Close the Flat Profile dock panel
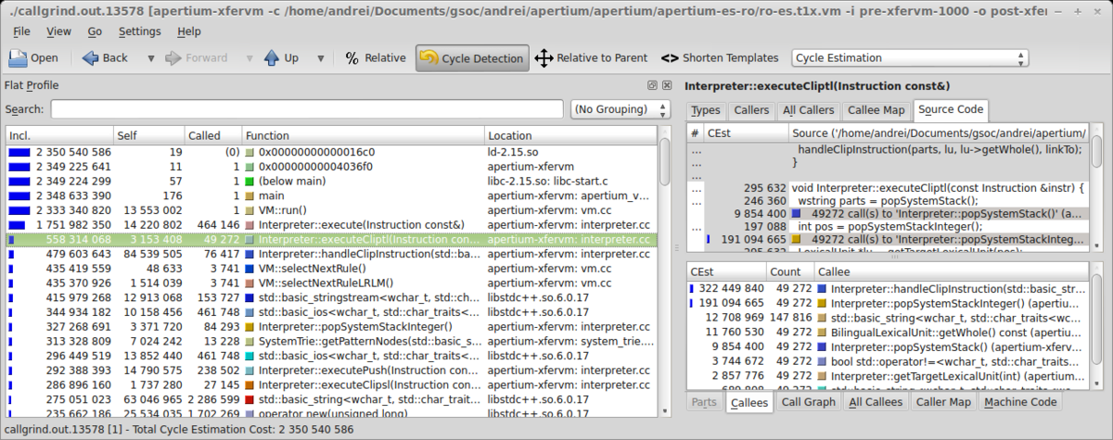The height and width of the screenshot is (440, 1113). pos(666,85)
